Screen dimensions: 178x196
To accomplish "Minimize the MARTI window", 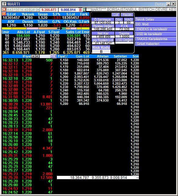I will point(169,4).
